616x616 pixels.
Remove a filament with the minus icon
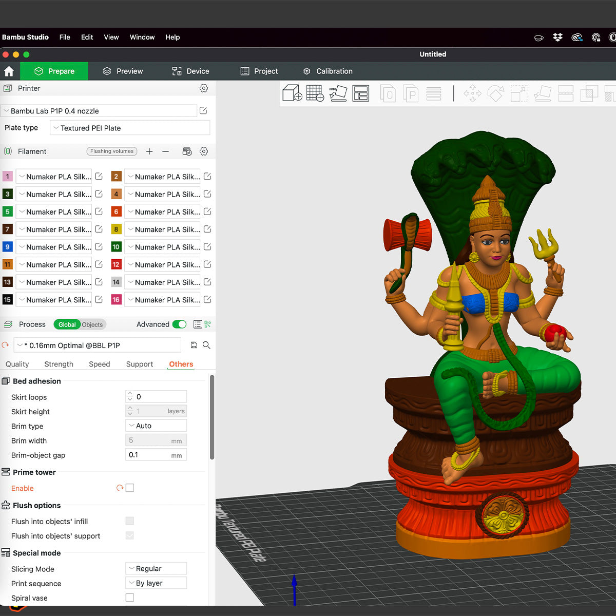pos(165,151)
